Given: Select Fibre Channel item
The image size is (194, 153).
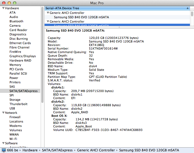Looking at the screenshot, I should tap(19, 47).
